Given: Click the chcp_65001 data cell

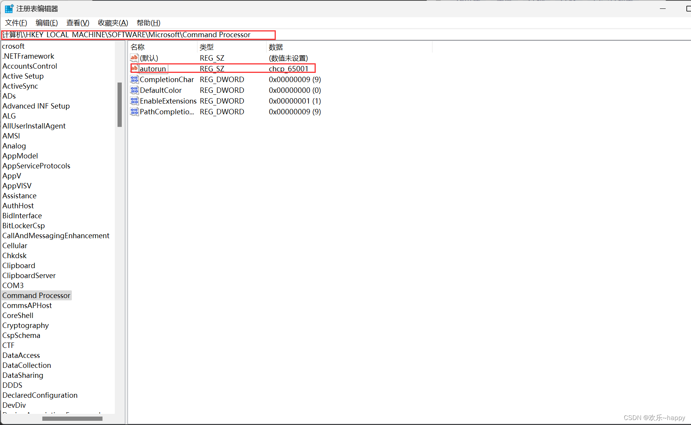Looking at the screenshot, I should click(288, 69).
